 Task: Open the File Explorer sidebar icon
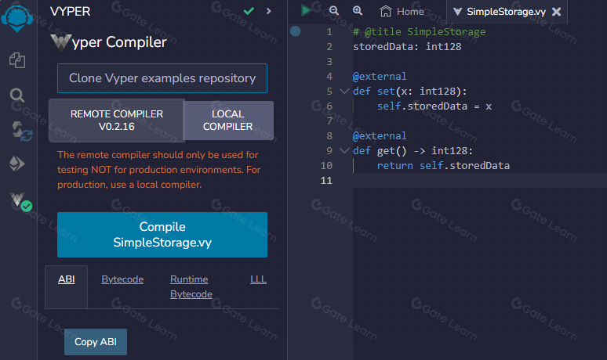click(18, 60)
